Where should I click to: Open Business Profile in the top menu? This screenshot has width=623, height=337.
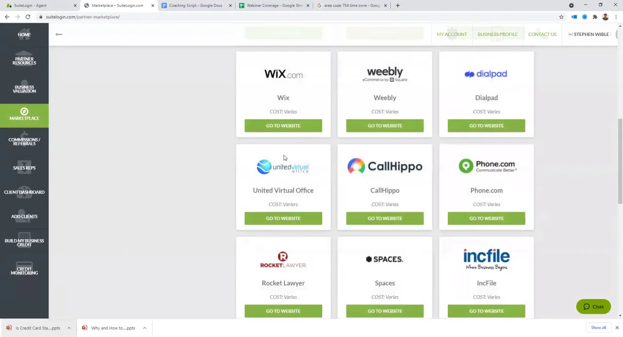tap(497, 34)
